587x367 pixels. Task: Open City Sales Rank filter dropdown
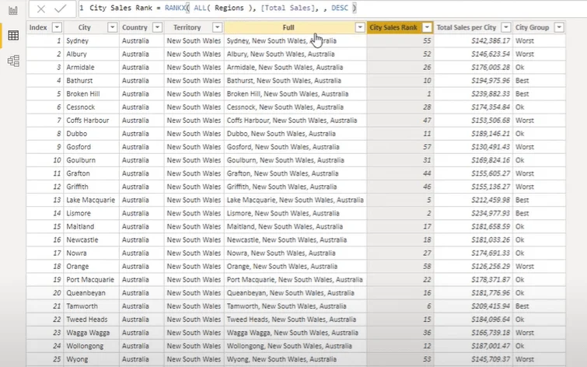coord(427,27)
